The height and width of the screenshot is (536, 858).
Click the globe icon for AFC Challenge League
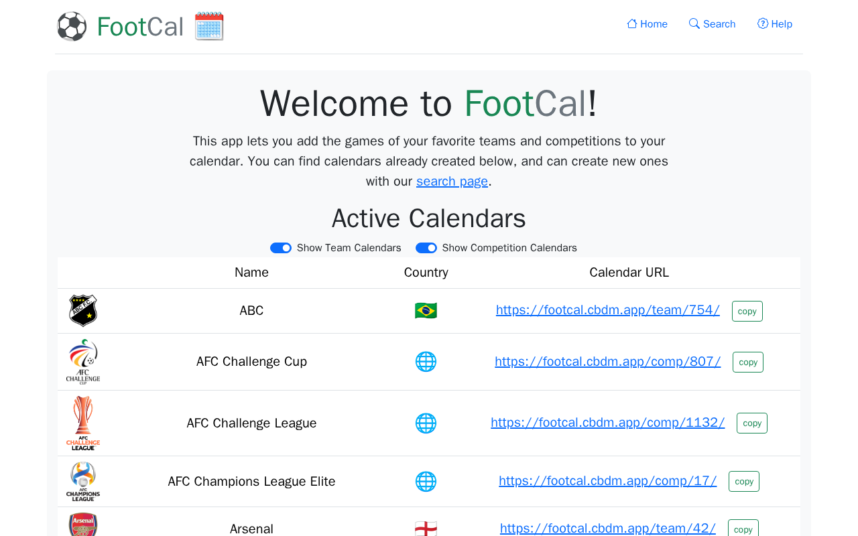[x=426, y=423]
